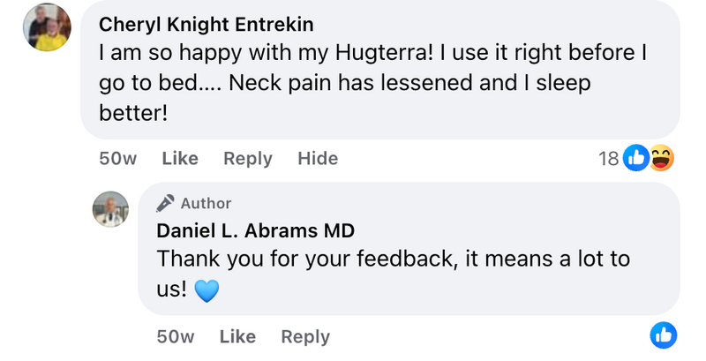Click the blue thumbs-up reaction on Cheryl's comment
Screen dimensions: 706x361
[x=636, y=158]
